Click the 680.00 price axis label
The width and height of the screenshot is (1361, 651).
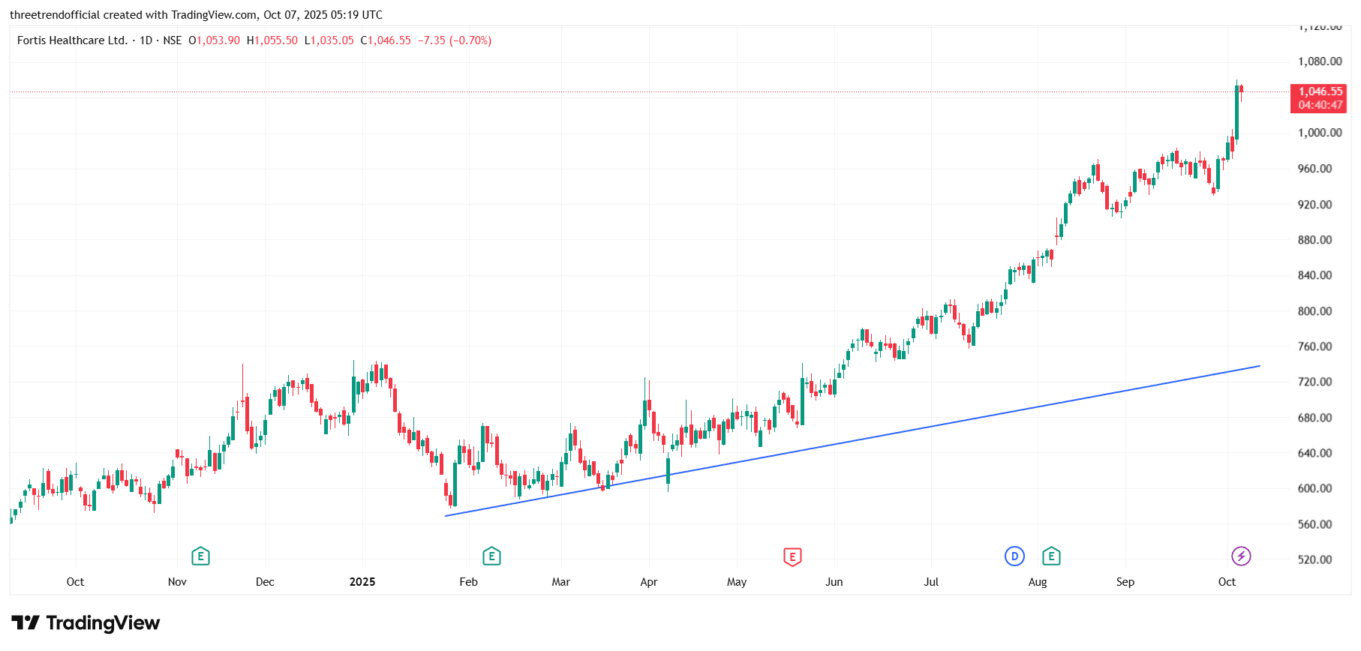[x=1315, y=418]
